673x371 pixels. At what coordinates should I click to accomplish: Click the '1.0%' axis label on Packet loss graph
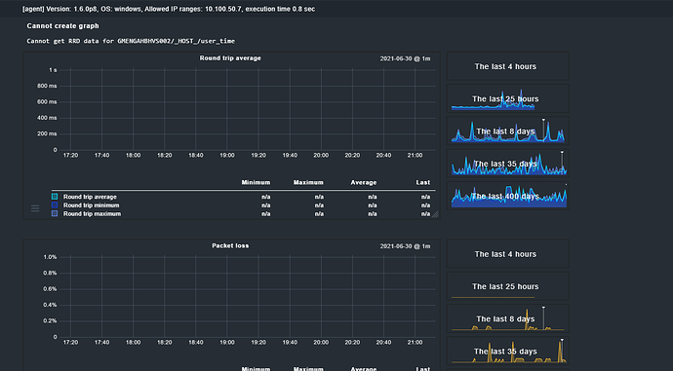[50, 257]
